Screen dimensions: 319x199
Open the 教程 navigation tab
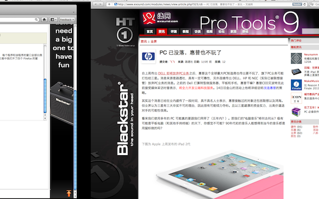click(185, 31)
